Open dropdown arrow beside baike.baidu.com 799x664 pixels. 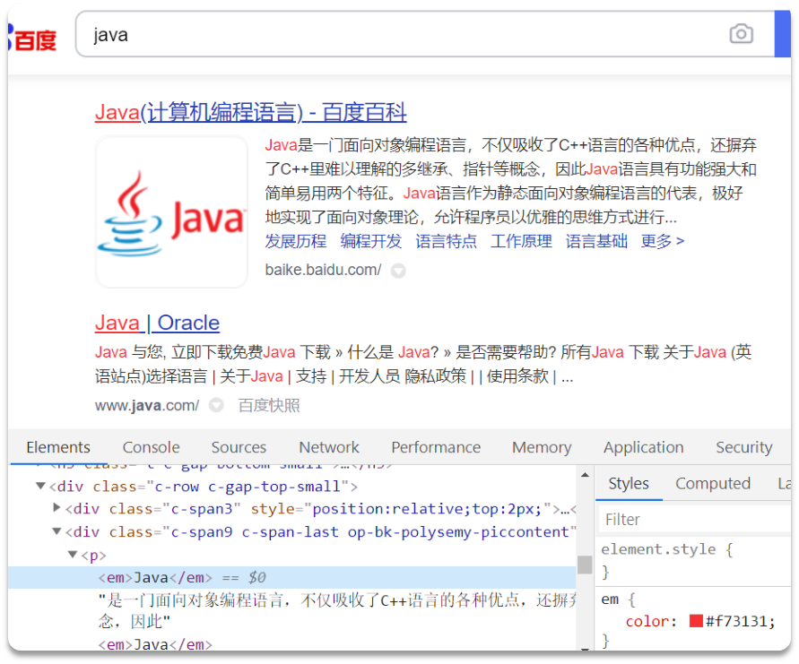coord(398,271)
